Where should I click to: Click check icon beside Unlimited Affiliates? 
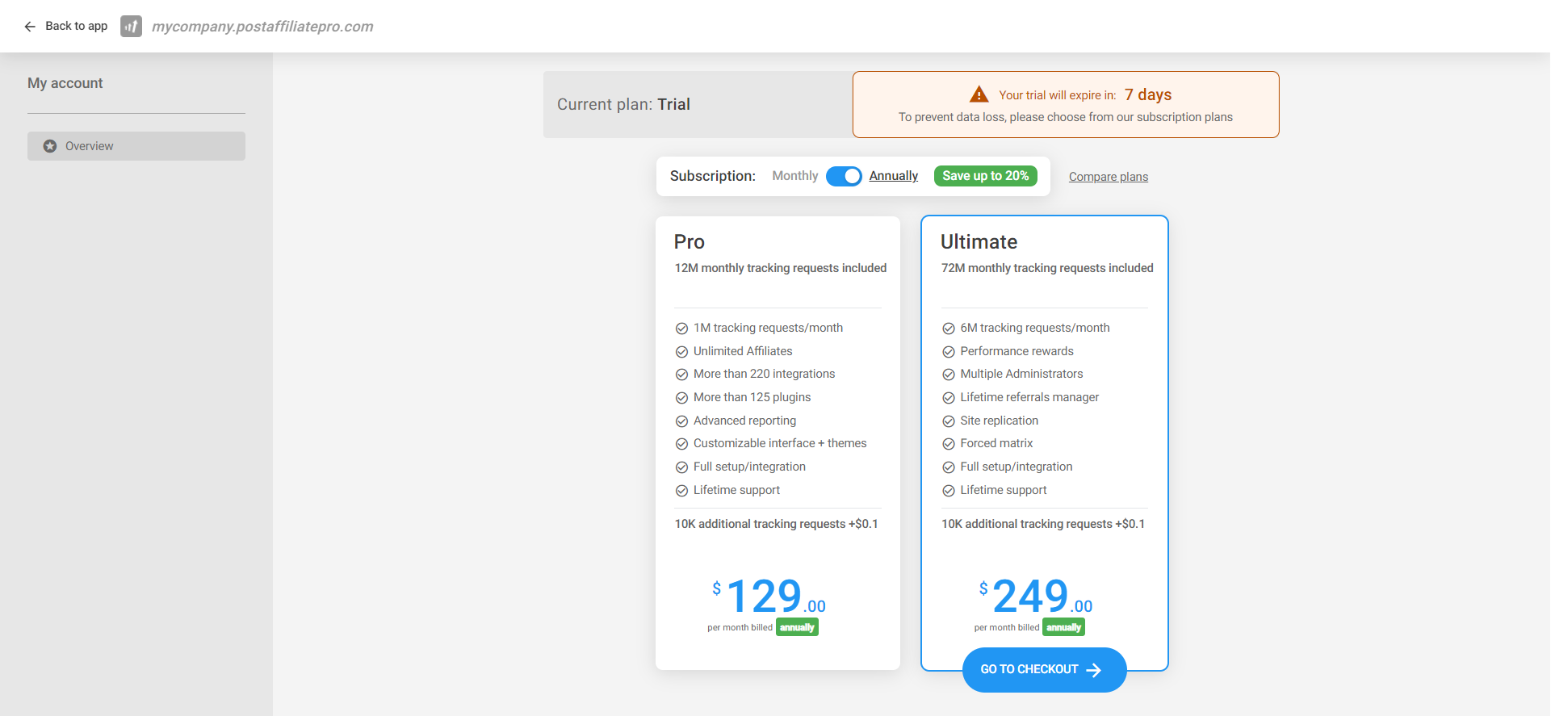pos(681,352)
